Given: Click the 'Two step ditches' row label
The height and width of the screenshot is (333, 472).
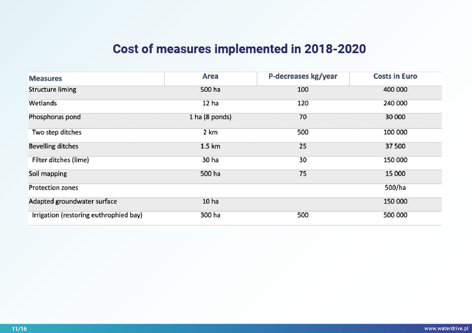Looking at the screenshot, I should click(57, 132).
